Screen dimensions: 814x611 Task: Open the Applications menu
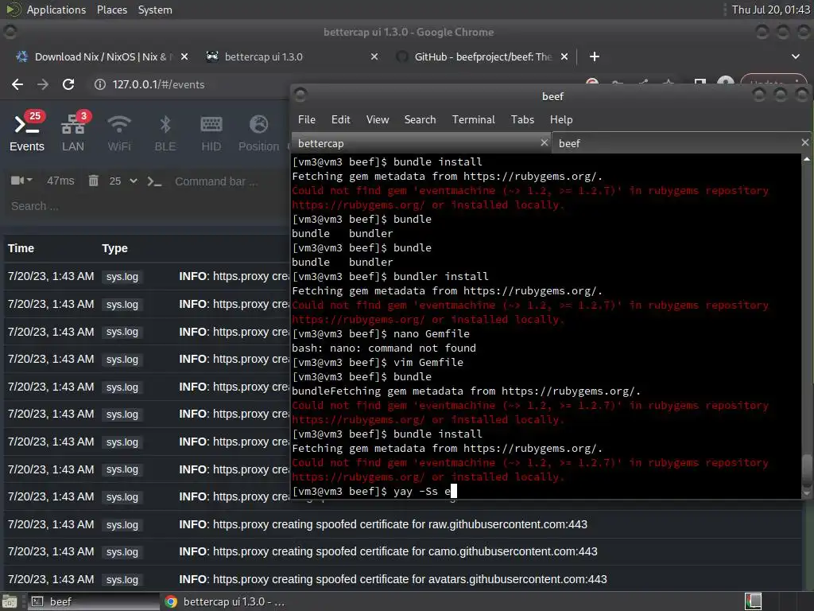[x=56, y=10]
